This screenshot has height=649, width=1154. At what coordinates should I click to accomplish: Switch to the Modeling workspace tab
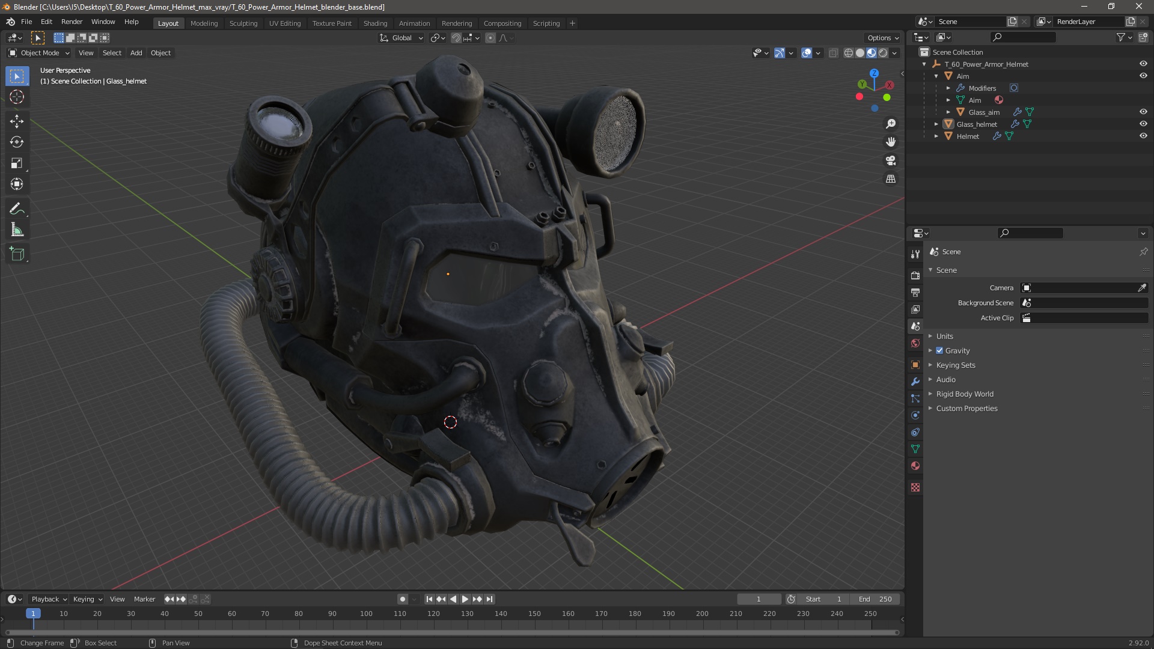204,23
